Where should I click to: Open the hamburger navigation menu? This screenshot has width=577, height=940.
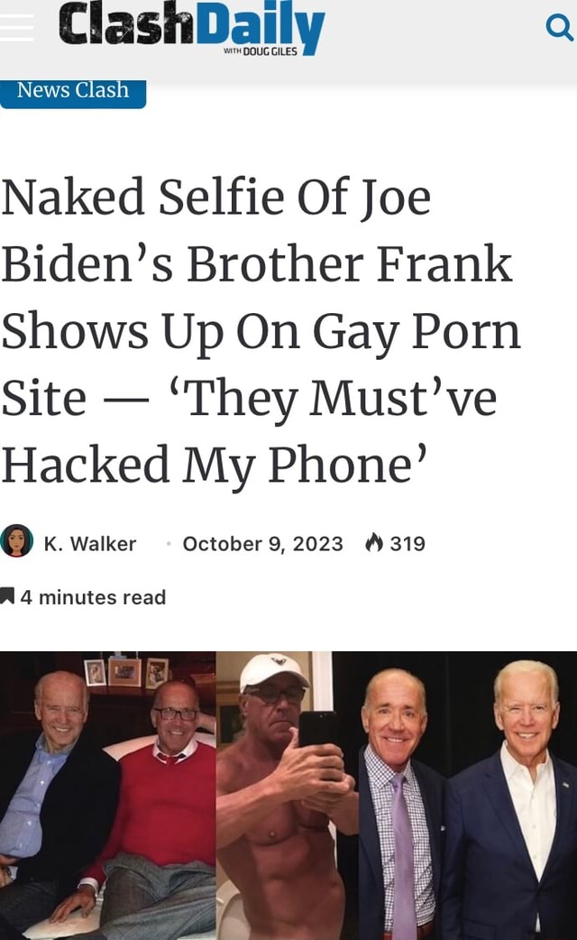tap(16, 27)
